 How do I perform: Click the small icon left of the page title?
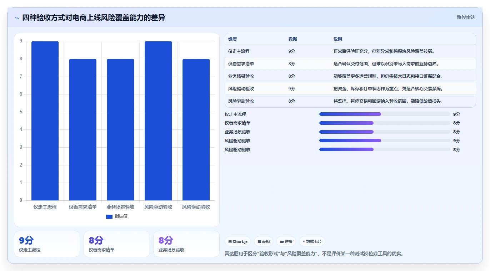(x=17, y=18)
